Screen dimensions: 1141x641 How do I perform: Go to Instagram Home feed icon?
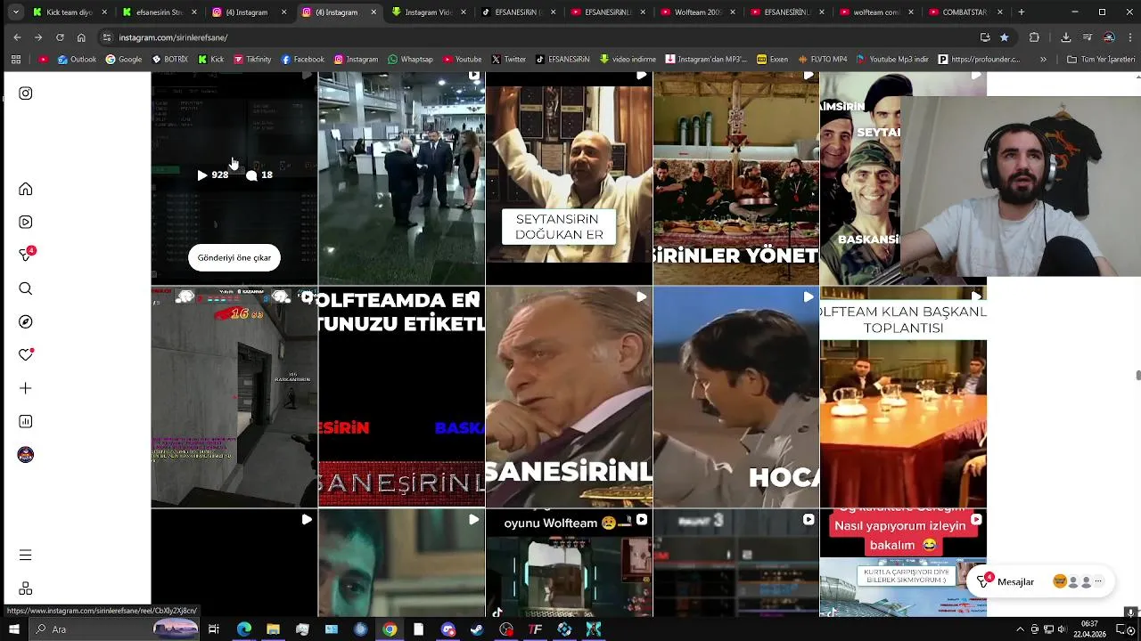tap(26, 189)
